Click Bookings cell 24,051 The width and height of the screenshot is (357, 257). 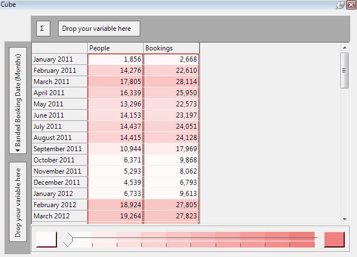[171, 127]
